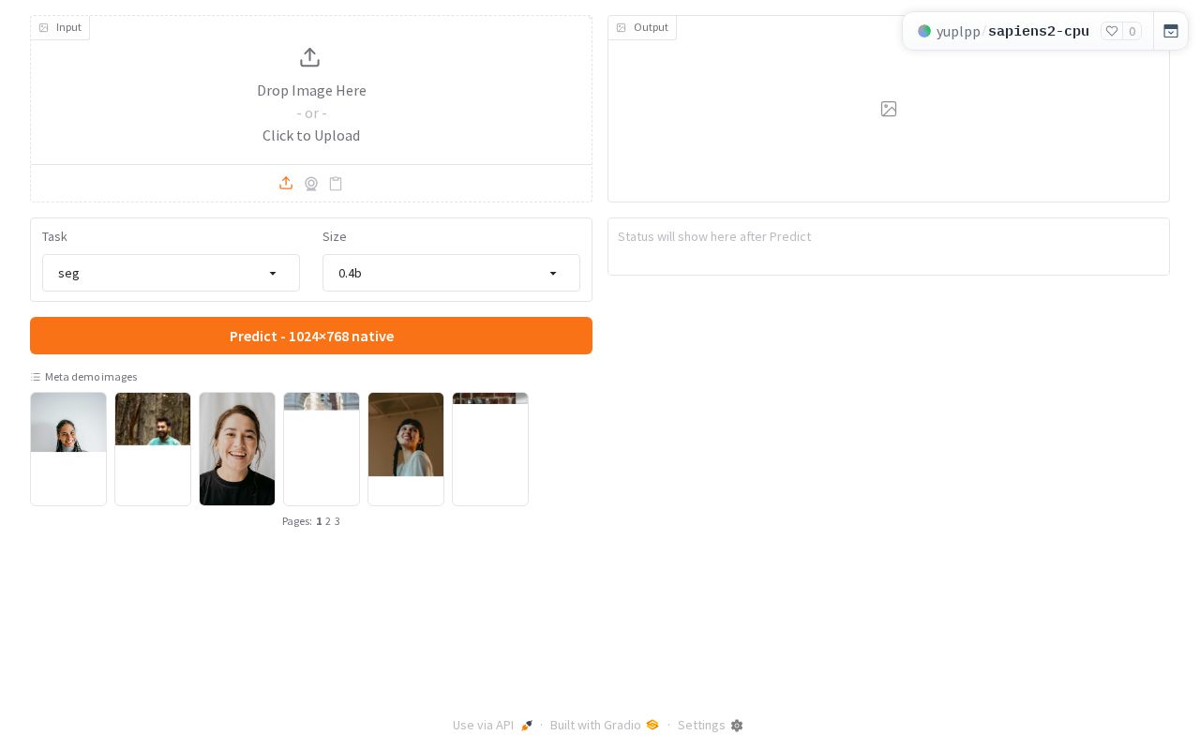Click the upload arrow icon in drop area
The image size is (1200, 750).
[x=310, y=57]
